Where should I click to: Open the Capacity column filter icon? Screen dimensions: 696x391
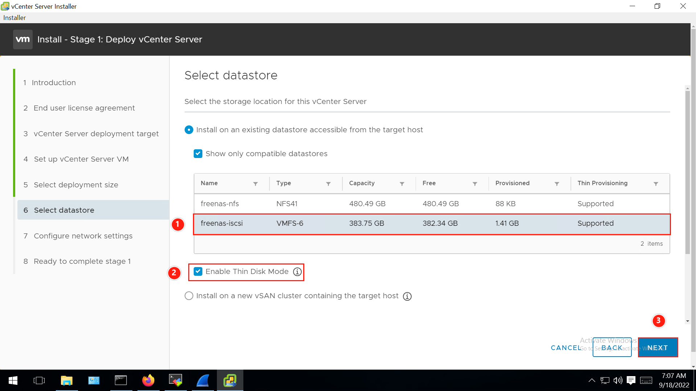pos(402,184)
